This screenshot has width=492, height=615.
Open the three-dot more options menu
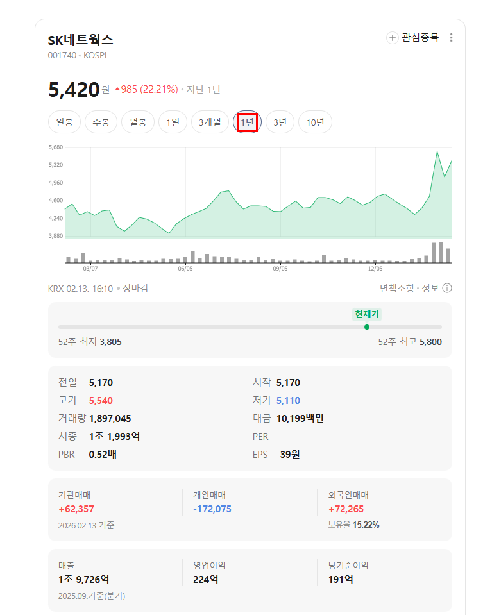tap(451, 37)
